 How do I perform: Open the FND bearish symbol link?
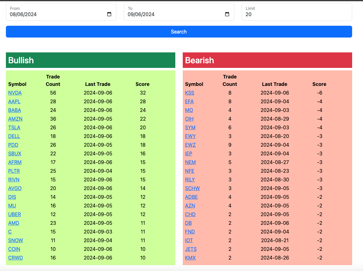(190, 232)
